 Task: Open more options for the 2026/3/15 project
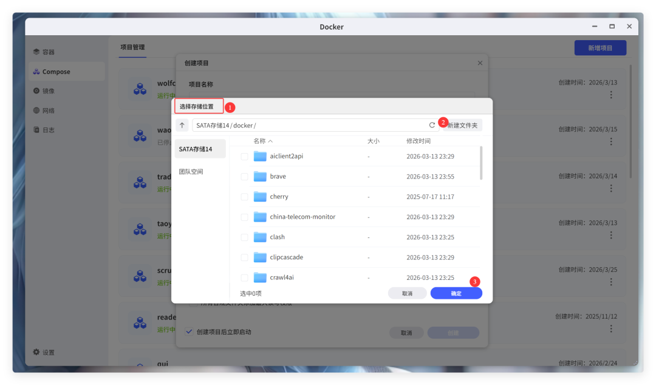pyautogui.click(x=611, y=141)
